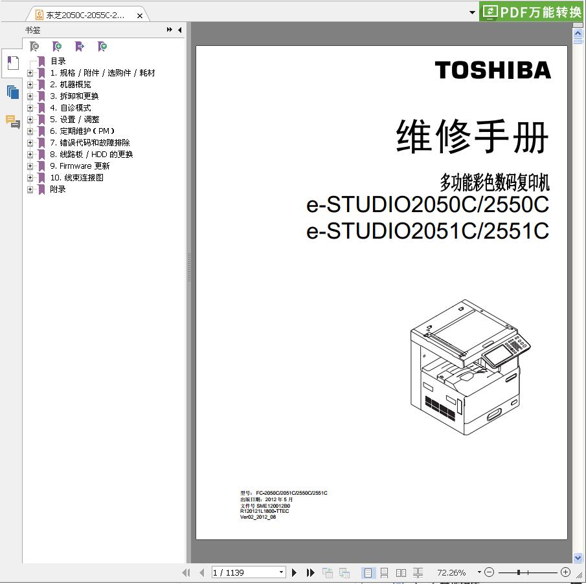Enable single page view mode
This screenshot has height=584, width=586.
click(x=368, y=572)
